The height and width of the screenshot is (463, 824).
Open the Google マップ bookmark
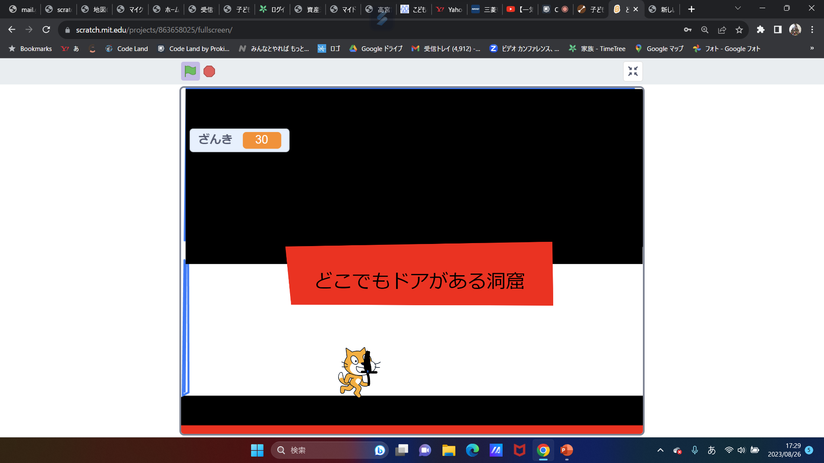tap(659, 48)
